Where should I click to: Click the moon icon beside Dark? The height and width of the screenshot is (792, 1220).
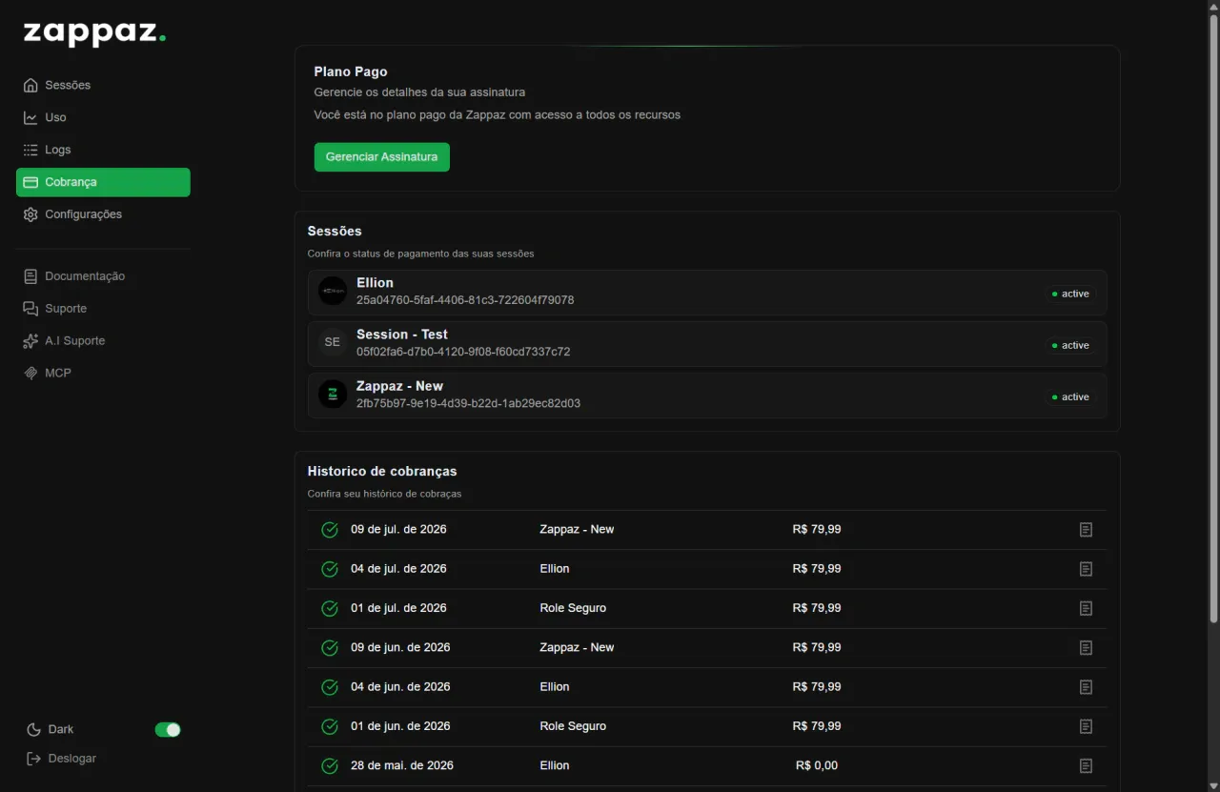pyautogui.click(x=34, y=730)
